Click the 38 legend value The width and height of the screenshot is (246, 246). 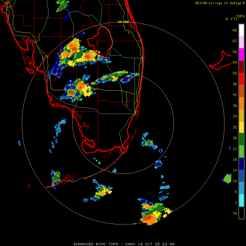point(235,106)
